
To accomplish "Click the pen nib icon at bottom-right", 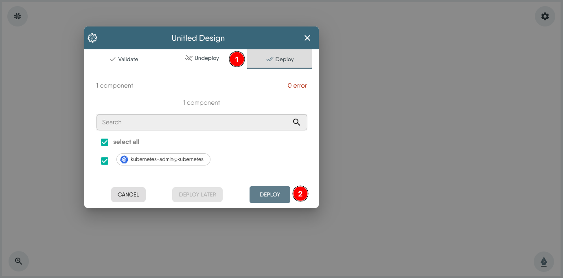I will pyautogui.click(x=543, y=261).
